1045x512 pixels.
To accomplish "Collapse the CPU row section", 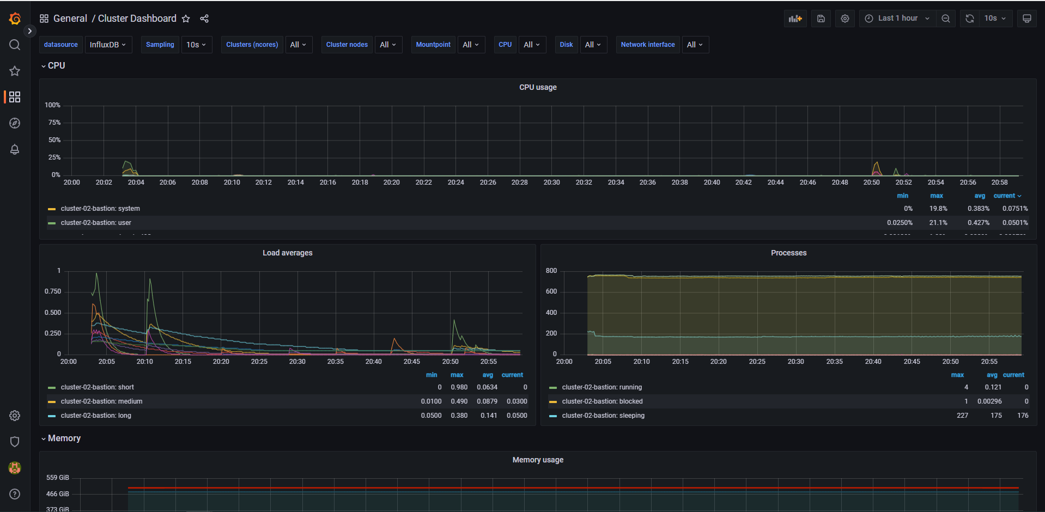I will tap(53, 65).
